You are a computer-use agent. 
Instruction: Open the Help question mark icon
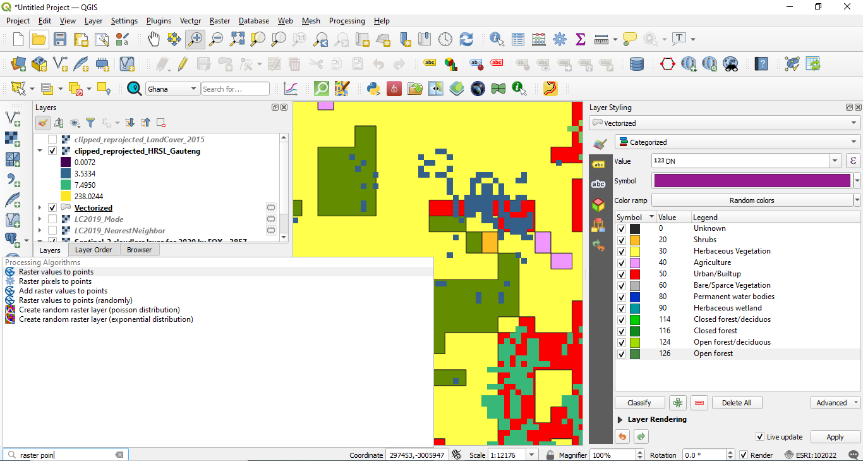[x=762, y=64]
